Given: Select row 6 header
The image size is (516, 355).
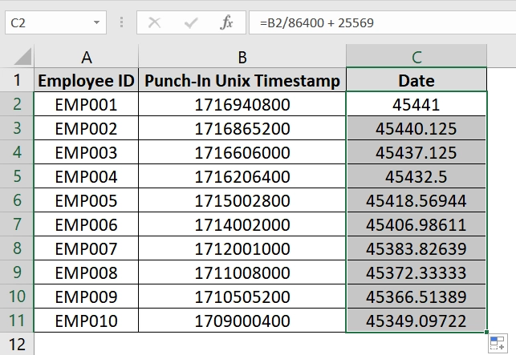Looking at the screenshot, I should tap(17, 200).
